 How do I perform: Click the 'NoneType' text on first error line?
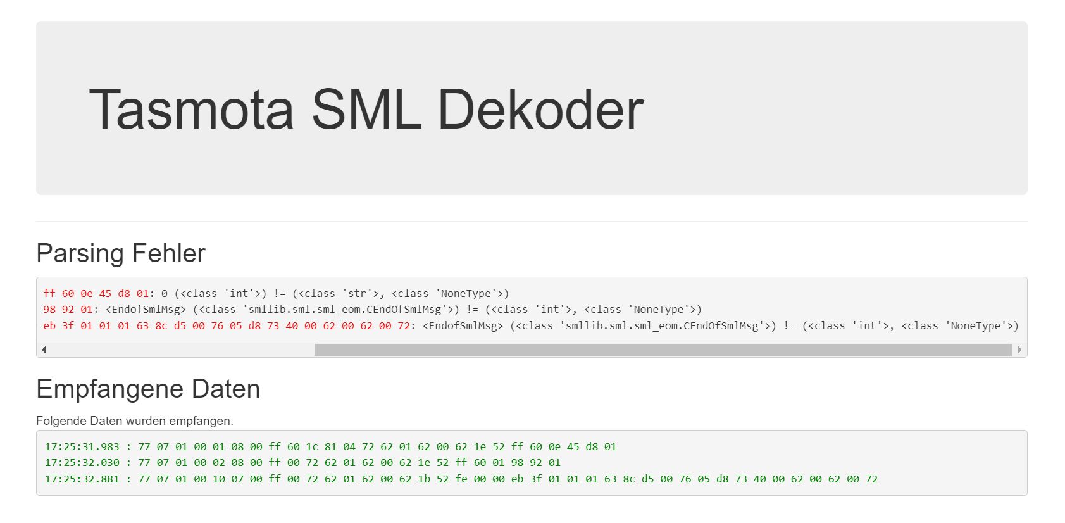click(466, 293)
